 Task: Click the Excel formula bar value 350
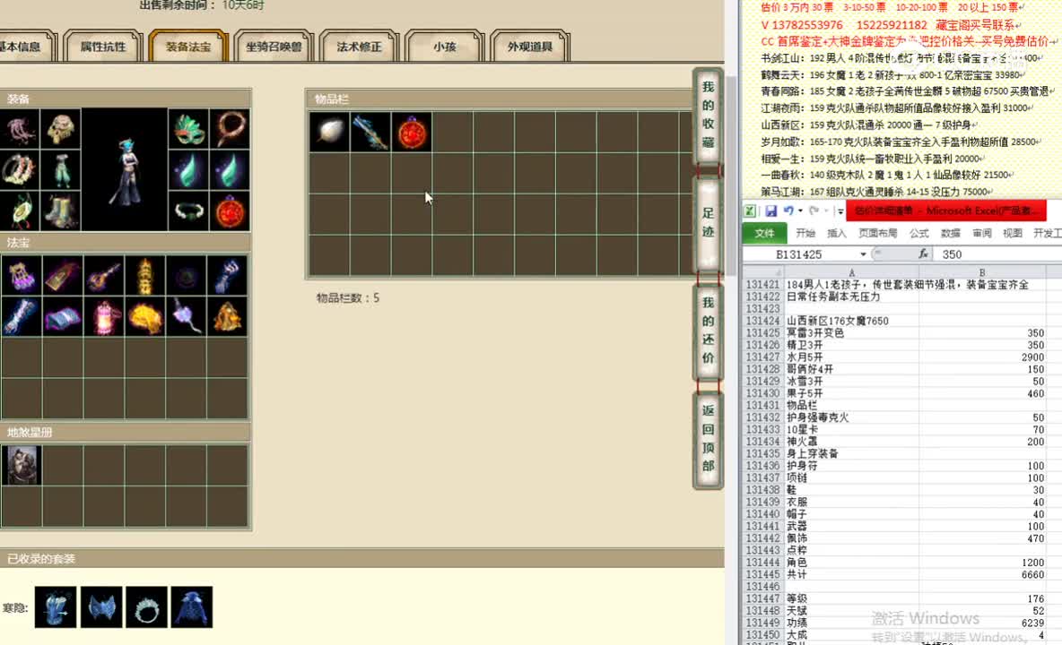tap(952, 254)
